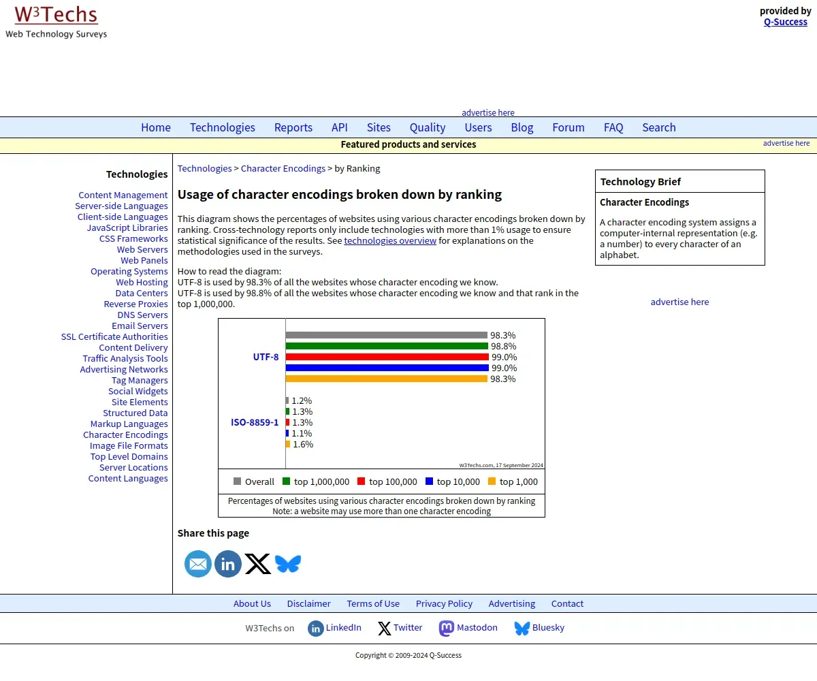The width and height of the screenshot is (817, 681).
Task: Open Web Hosting sidebar link
Action: pos(142,282)
